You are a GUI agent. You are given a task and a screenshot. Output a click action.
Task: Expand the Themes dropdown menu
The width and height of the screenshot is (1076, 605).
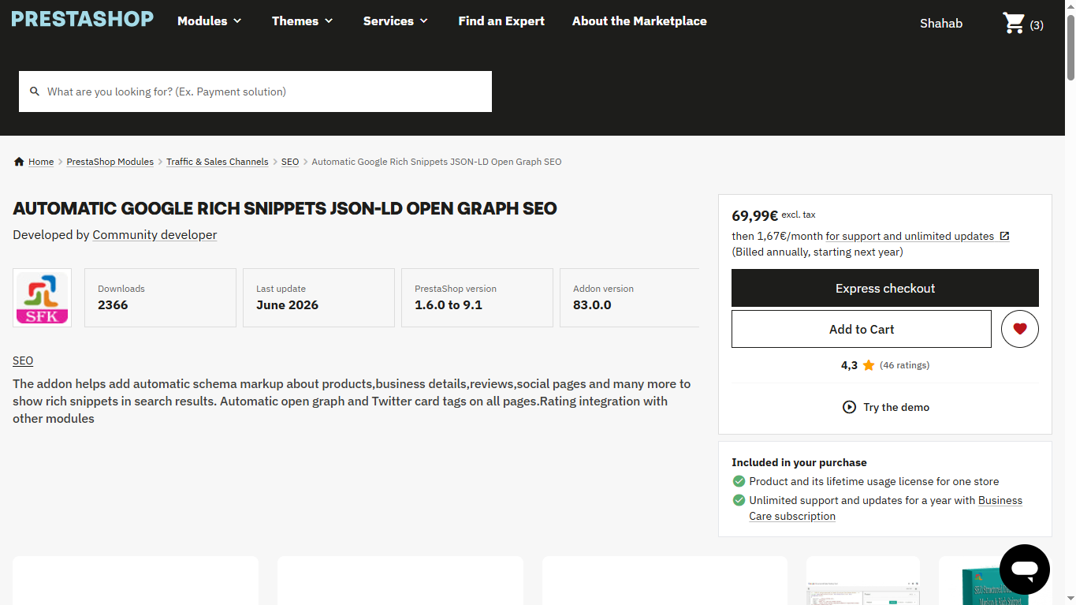pyautogui.click(x=303, y=21)
